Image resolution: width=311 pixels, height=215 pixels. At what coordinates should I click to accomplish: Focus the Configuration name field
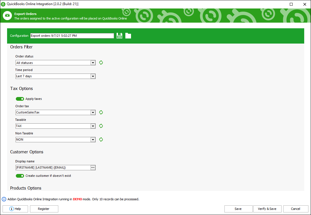pos(72,36)
